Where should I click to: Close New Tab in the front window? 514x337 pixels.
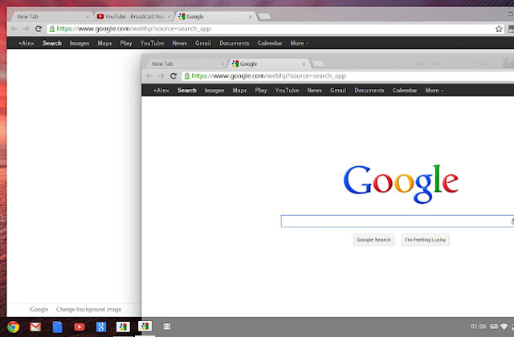[x=222, y=64]
